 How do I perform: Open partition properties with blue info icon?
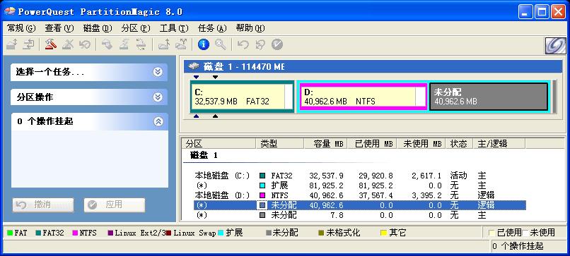(204, 44)
